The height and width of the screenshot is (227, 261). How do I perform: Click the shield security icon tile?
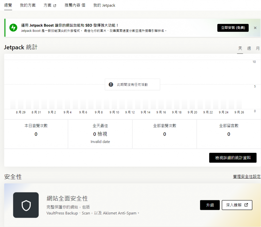pos(26,205)
